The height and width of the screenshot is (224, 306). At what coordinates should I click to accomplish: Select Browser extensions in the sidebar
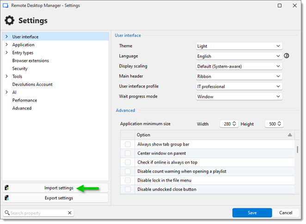31,61
